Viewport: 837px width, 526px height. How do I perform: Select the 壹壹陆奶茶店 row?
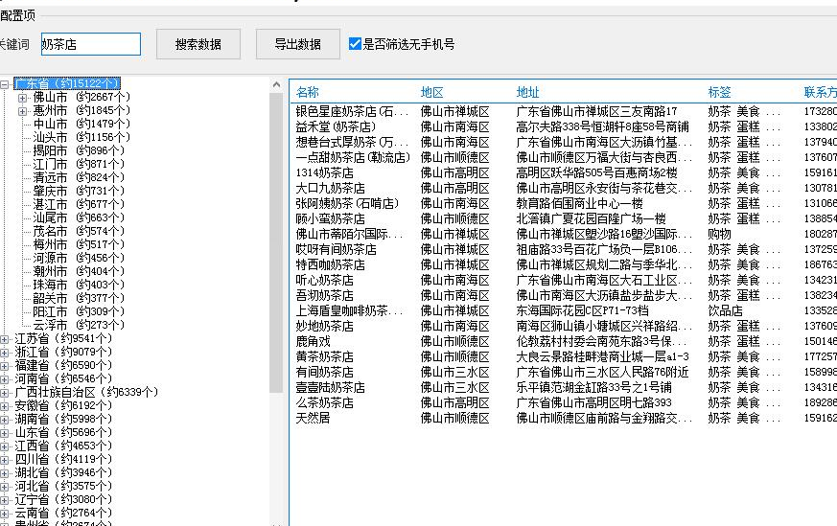pyautogui.click(x=563, y=387)
